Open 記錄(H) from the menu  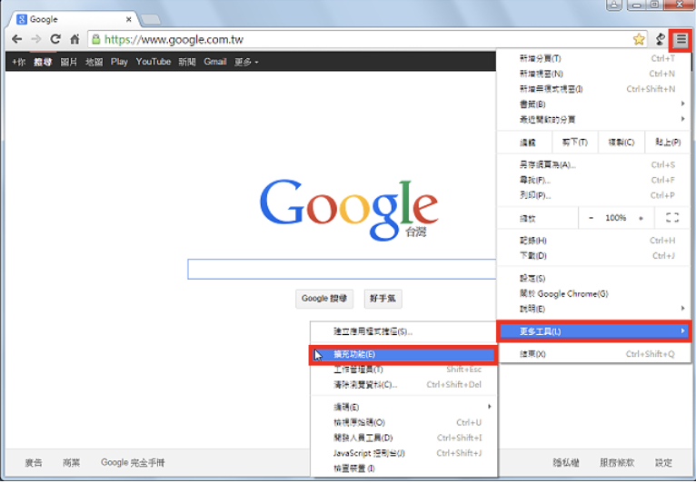(x=593, y=241)
